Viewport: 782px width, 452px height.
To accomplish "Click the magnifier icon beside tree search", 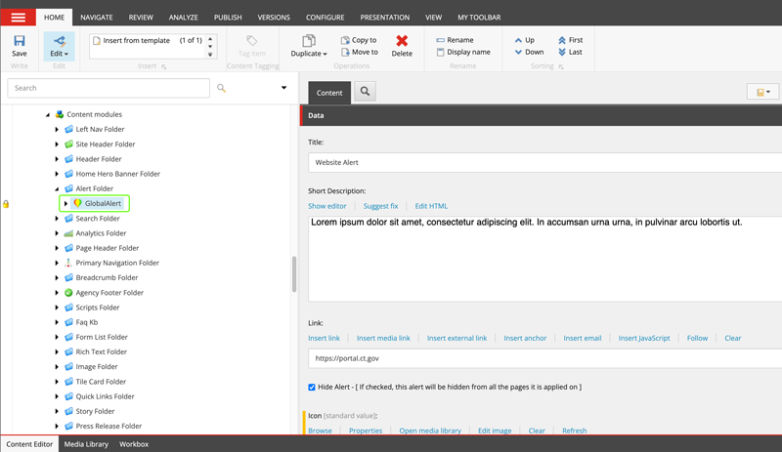I will point(222,88).
